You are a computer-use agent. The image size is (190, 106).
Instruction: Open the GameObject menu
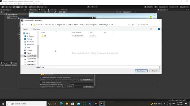coord(18,4)
